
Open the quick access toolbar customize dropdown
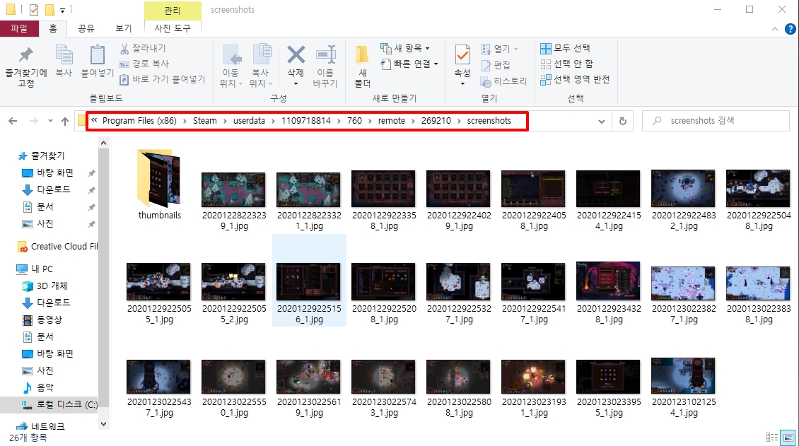(62, 10)
